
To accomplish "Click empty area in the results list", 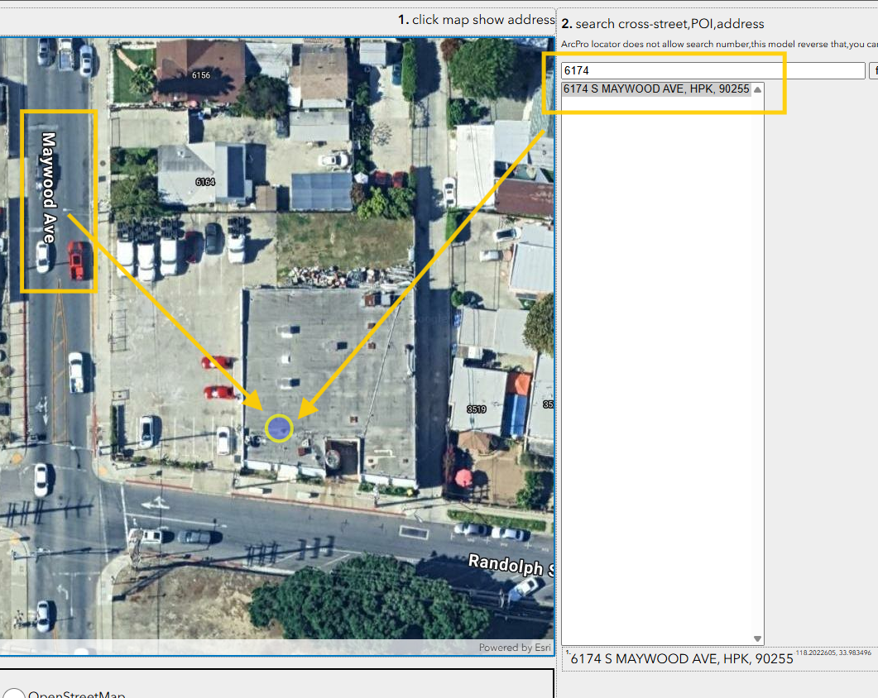I will [x=662, y=372].
